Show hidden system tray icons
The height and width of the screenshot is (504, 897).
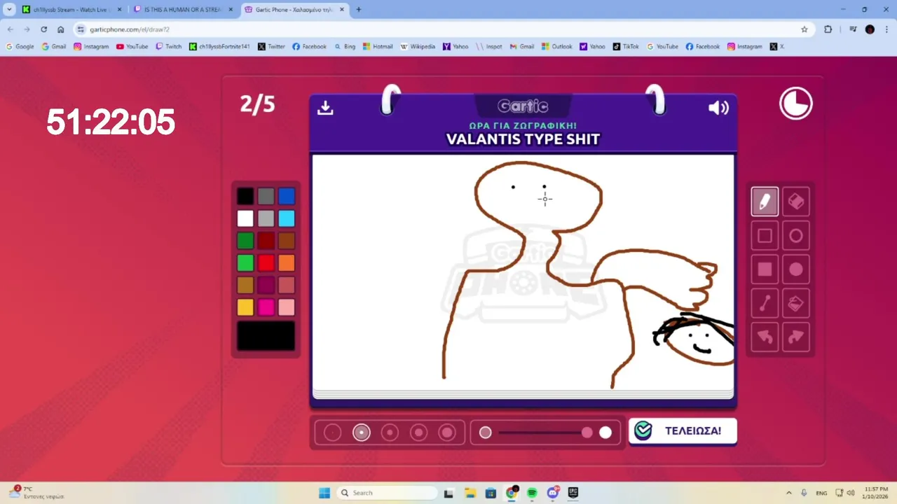[x=789, y=493]
